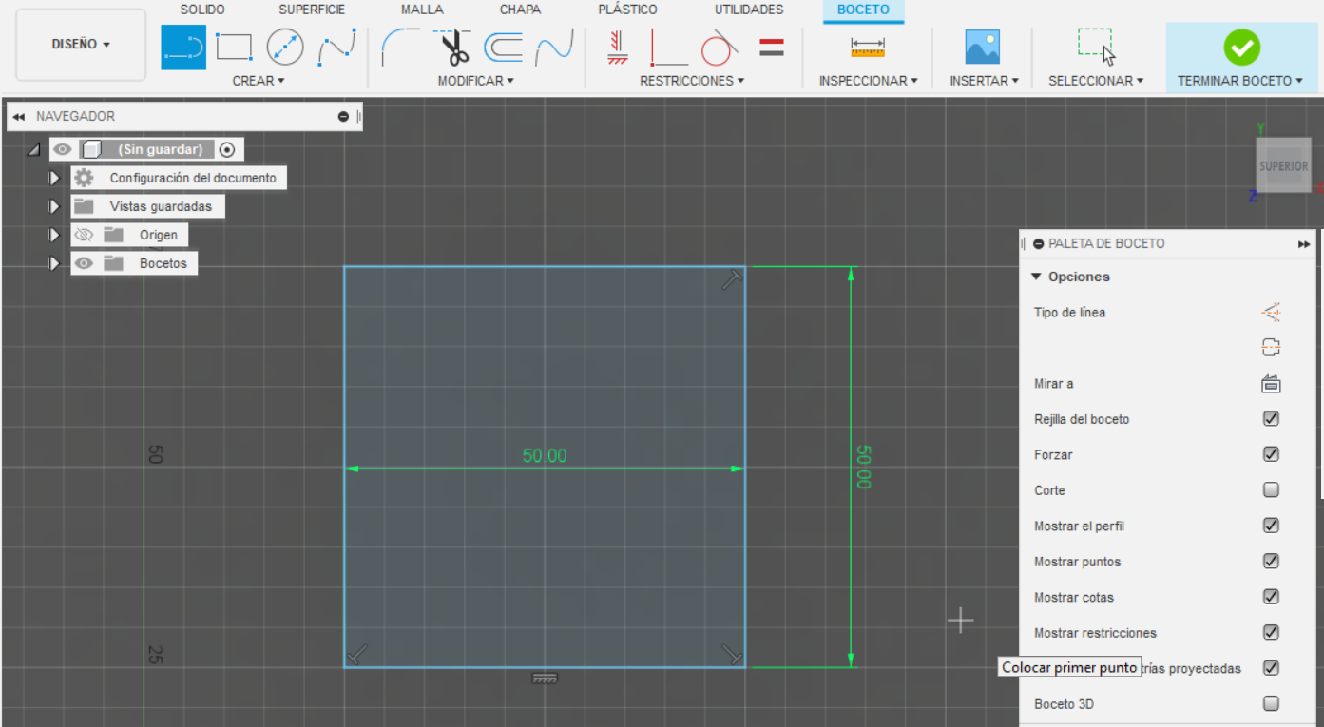Click the centerline line type icon
The height and width of the screenshot is (727, 1324).
click(x=1271, y=348)
